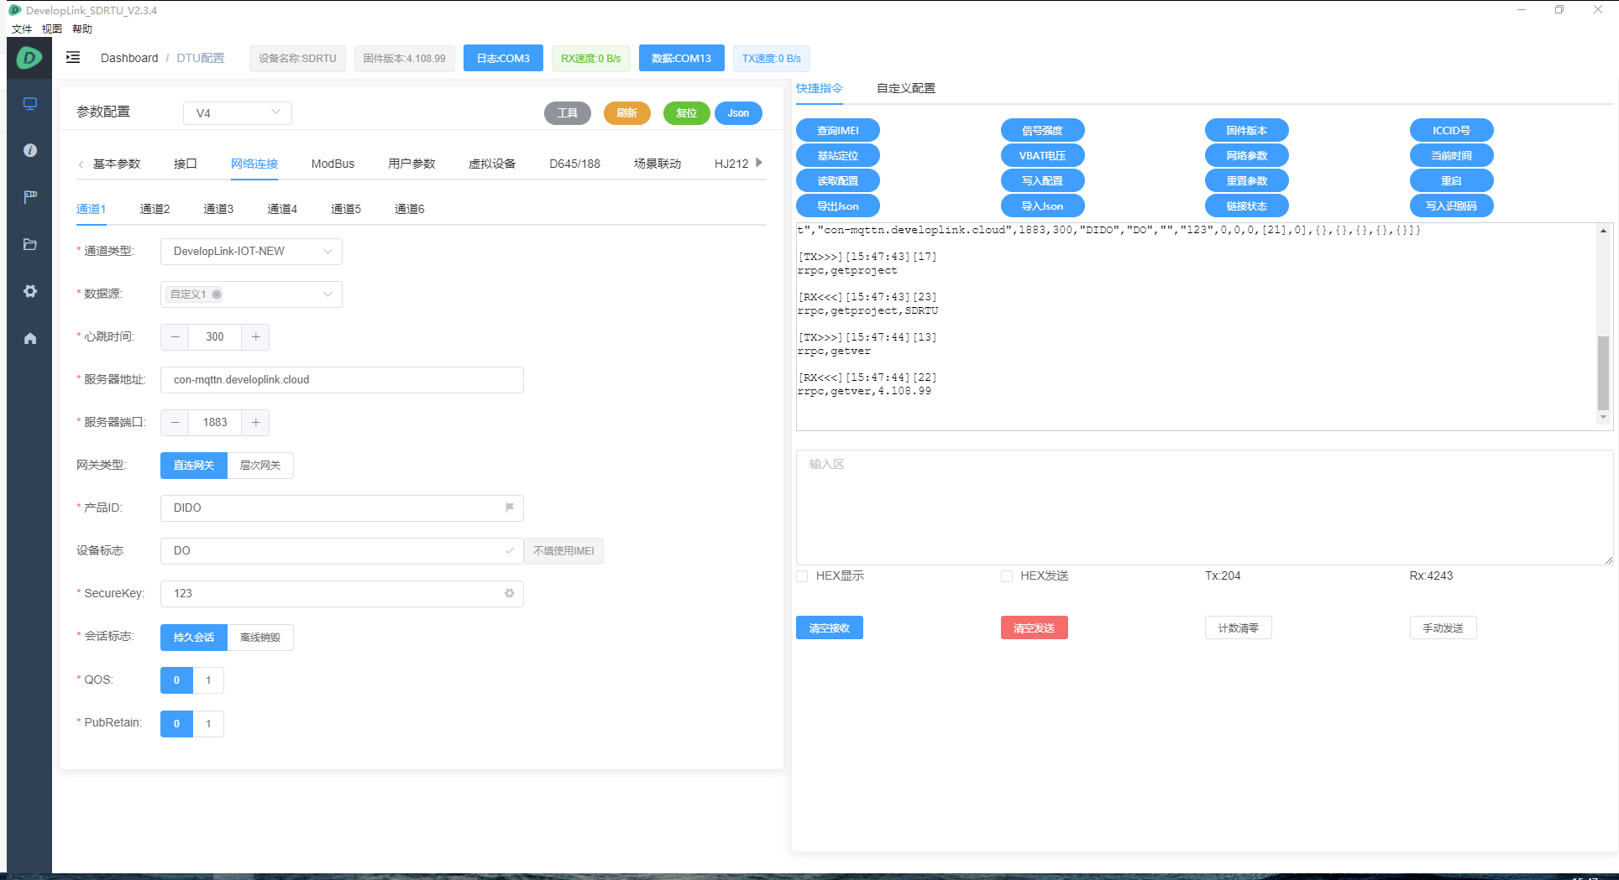The height and width of the screenshot is (880, 1619).
Task: Click the Json button
Action: click(x=738, y=112)
